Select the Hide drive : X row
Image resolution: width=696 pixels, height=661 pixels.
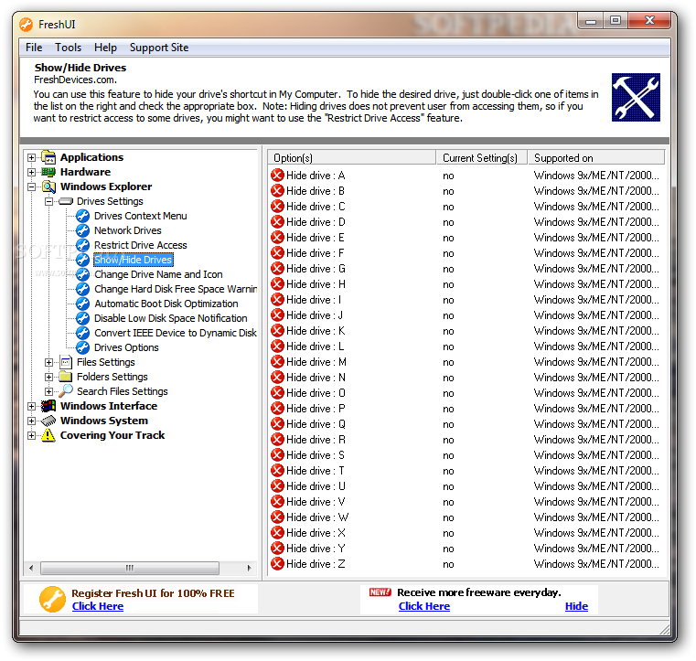466,532
